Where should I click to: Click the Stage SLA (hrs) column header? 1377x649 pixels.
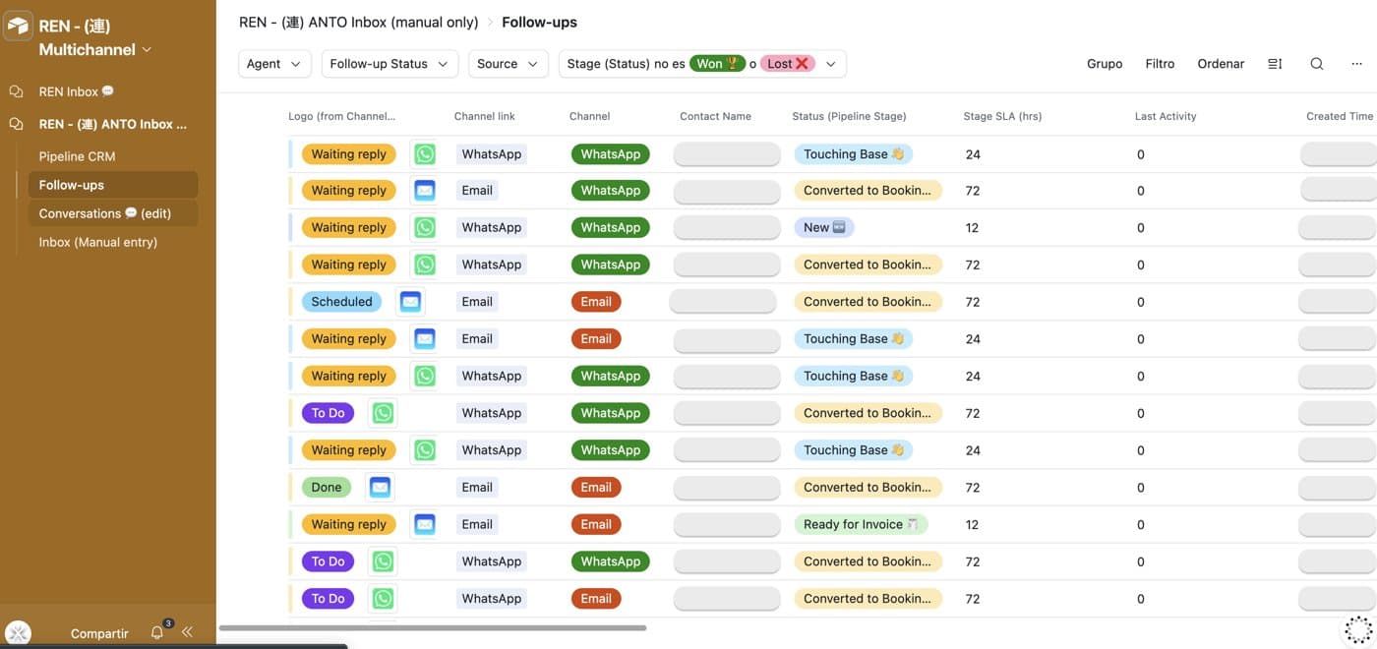[x=1002, y=116]
